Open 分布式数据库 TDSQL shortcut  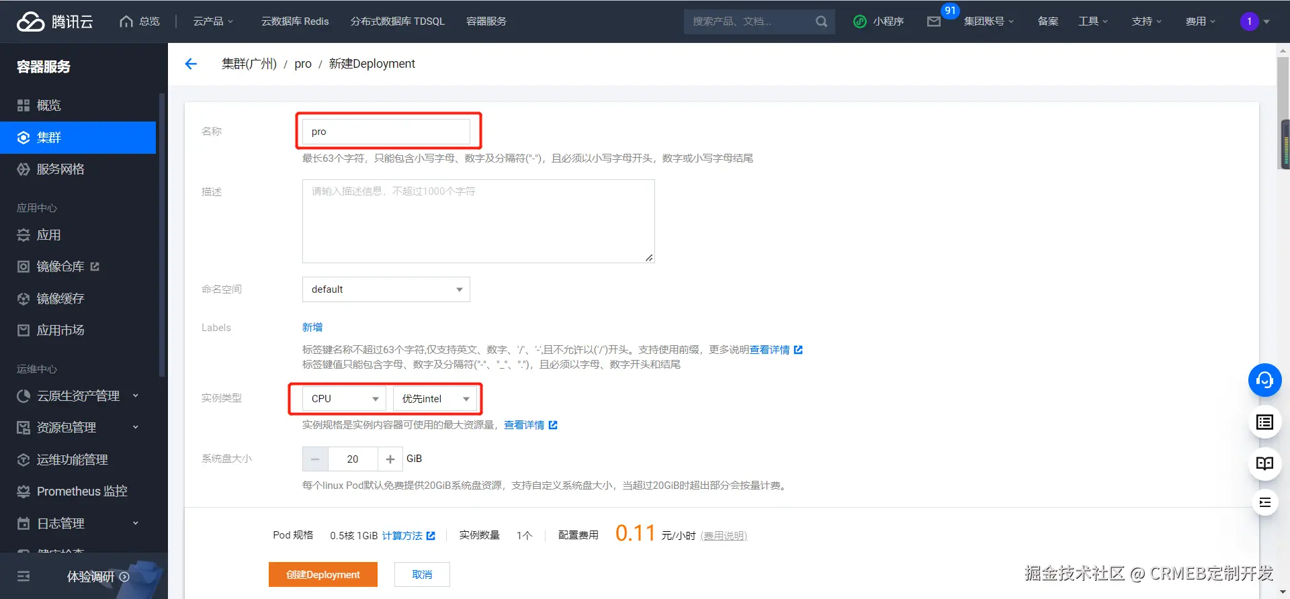click(x=398, y=21)
